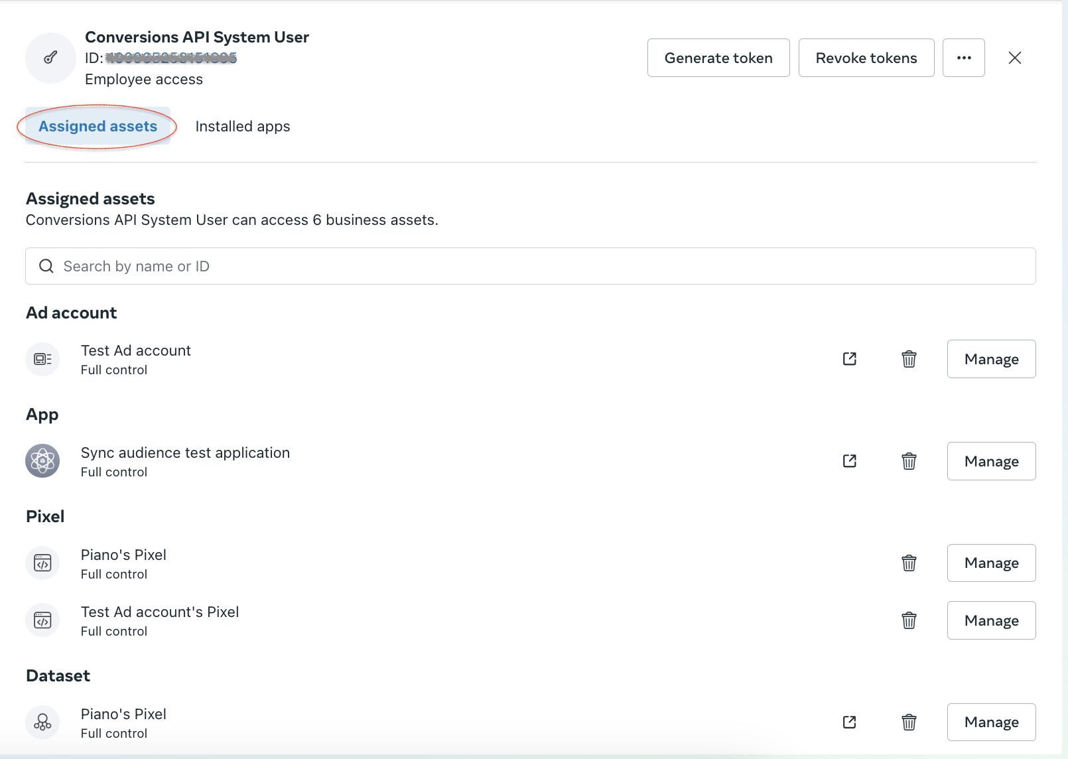Image resolution: width=1068 pixels, height=759 pixels.
Task: Delete Piano's Pixel under the Pixel section
Action: (909, 563)
